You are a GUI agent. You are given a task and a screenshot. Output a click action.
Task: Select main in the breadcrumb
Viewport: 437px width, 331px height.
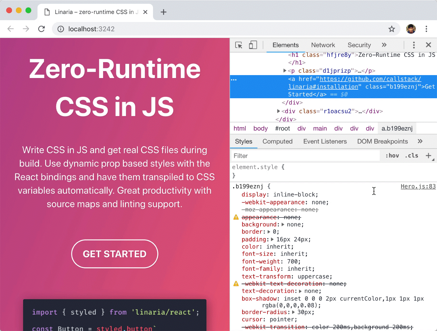coord(320,128)
